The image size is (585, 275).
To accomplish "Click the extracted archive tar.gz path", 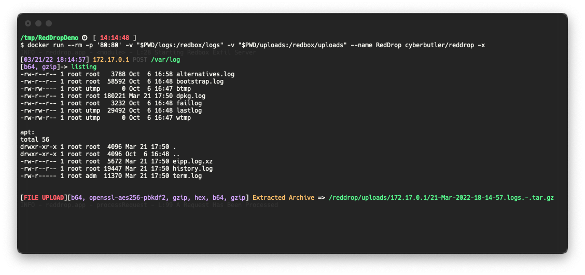I will pyautogui.click(x=441, y=198).
